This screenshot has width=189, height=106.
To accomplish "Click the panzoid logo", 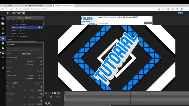I will (18, 13).
